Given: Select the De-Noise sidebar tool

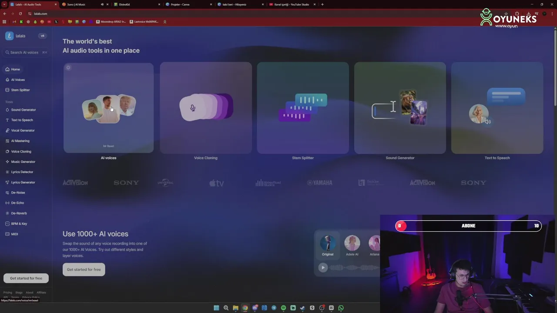Looking at the screenshot, I should pyautogui.click(x=15, y=193).
